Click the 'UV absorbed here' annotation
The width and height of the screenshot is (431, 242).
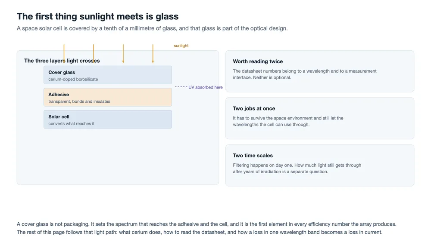tap(205, 87)
